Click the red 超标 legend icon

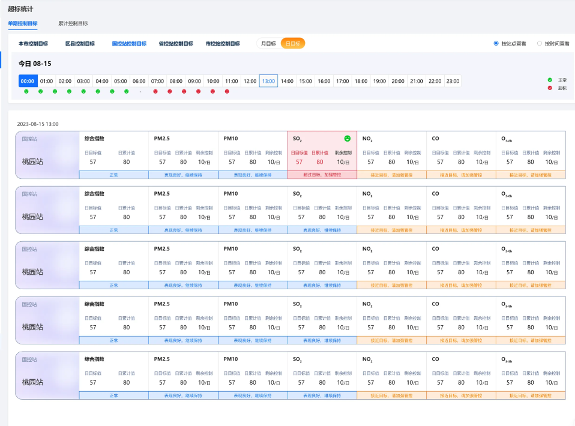click(550, 88)
